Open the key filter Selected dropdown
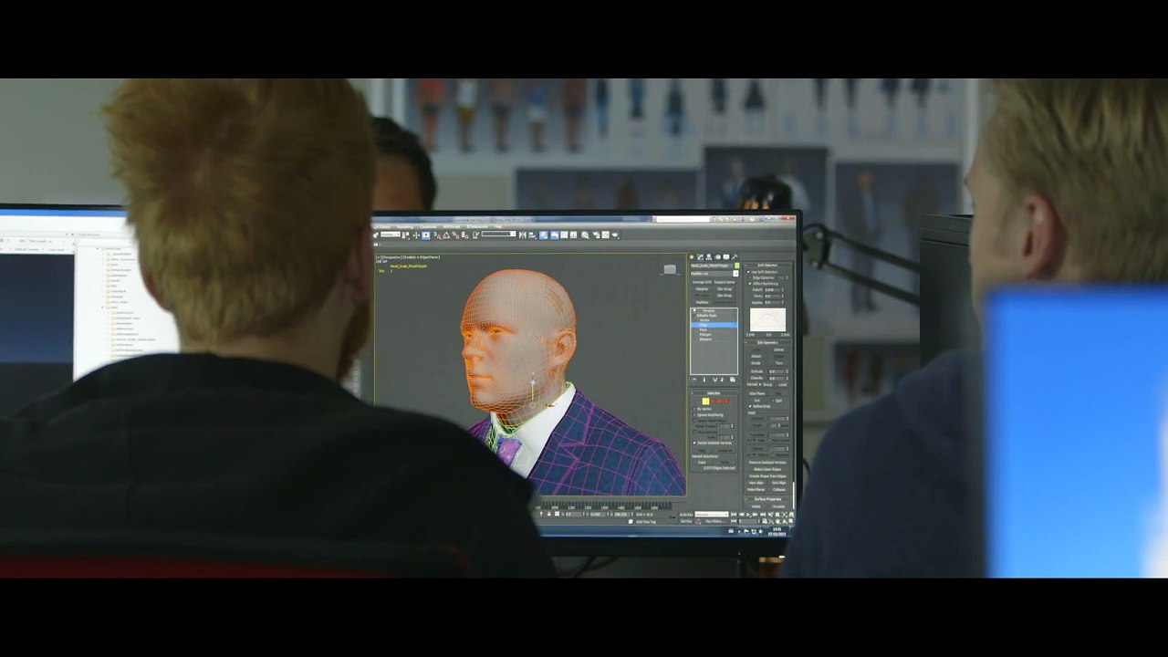This screenshot has height=657, width=1168. pos(712,515)
